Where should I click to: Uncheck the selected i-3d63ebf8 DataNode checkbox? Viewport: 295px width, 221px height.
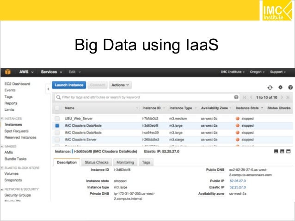57,125
